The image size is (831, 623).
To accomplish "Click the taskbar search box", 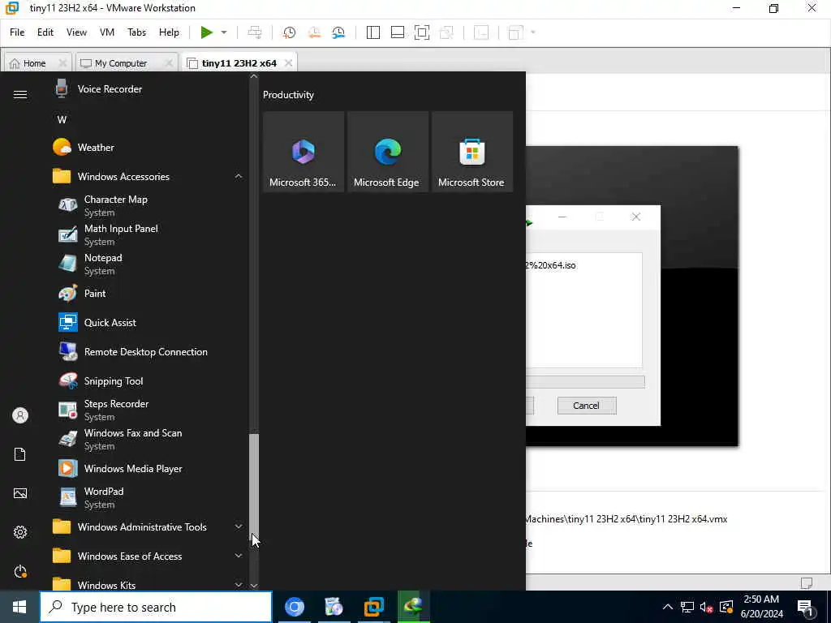I will point(156,607).
